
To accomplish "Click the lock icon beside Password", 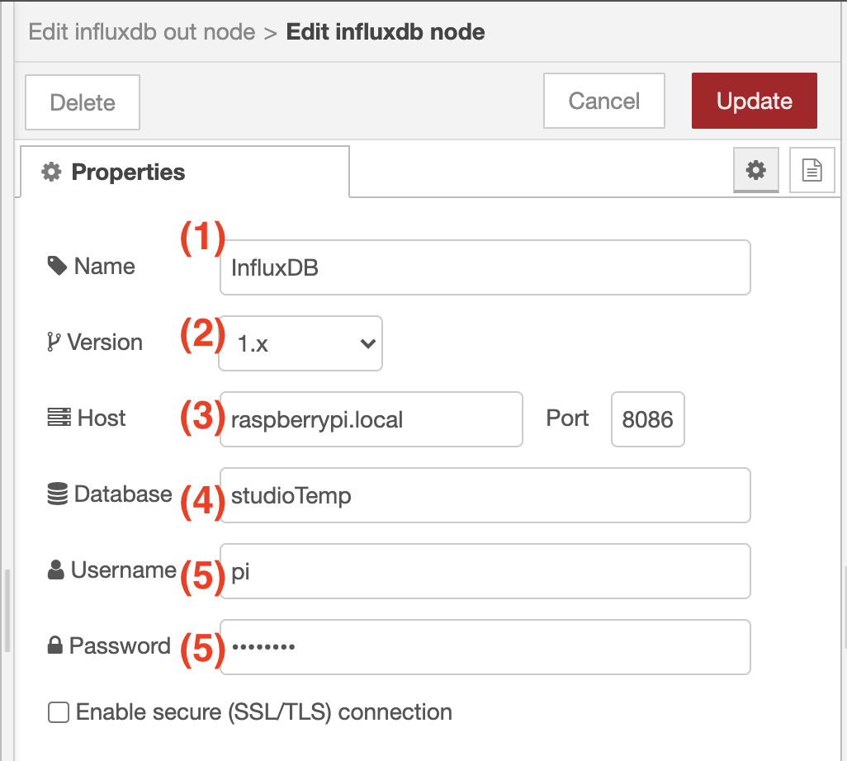I will [54, 645].
